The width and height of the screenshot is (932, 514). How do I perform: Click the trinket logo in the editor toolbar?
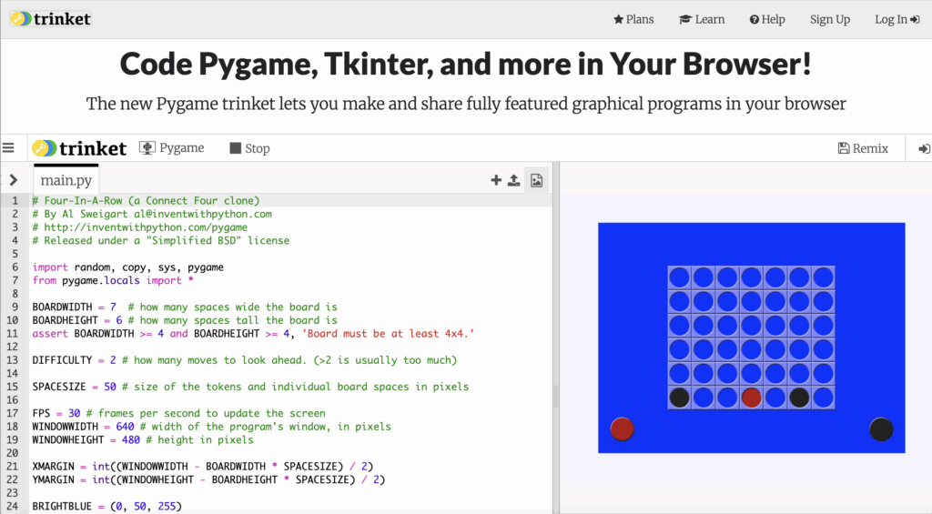click(x=78, y=148)
